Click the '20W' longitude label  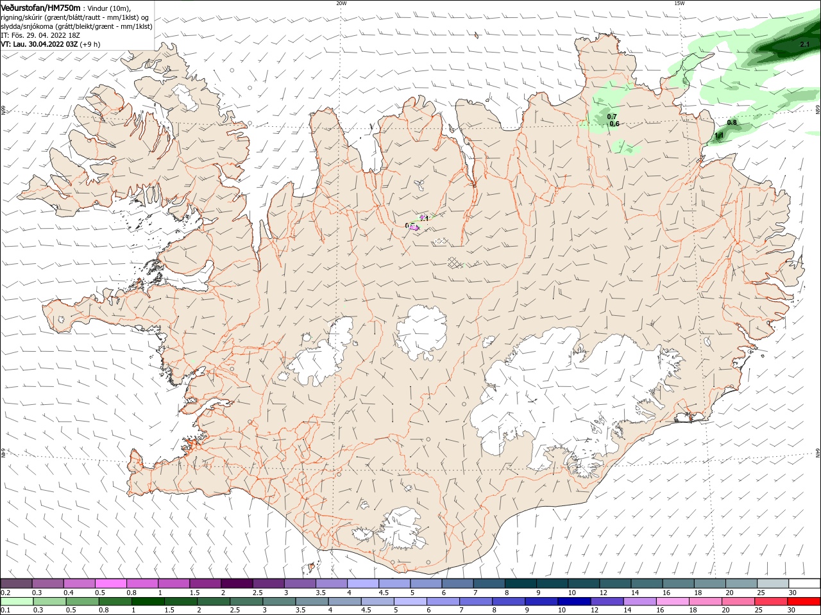coord(341,3)
